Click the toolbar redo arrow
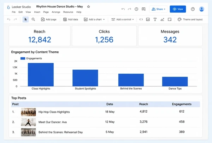212x143 pixels. click(x=15, y=19)
